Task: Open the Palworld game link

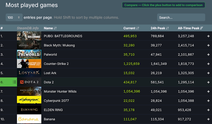Action: tap(50, 55)
